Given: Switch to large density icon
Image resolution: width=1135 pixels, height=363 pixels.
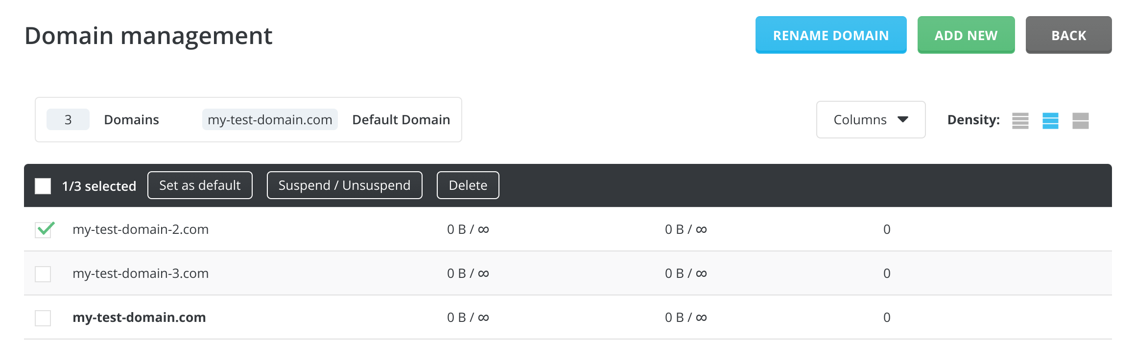Looking at the screenshot, I should (1080, 120).
